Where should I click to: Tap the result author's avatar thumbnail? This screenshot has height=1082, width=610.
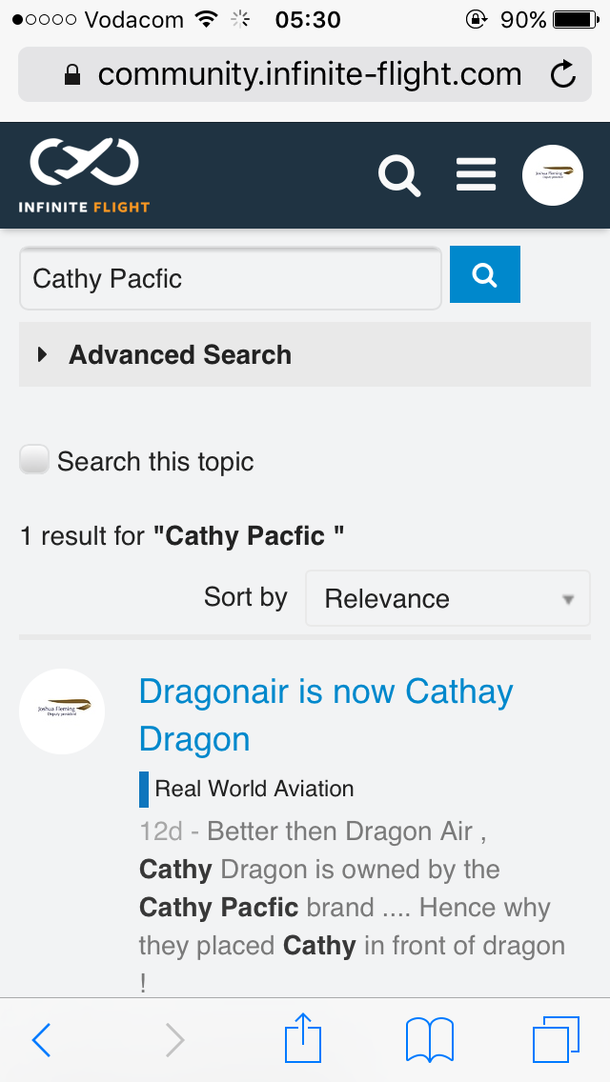tap(62, 711)
